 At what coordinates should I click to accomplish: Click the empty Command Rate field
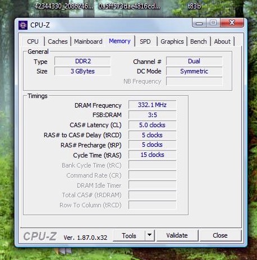point(152,175)
